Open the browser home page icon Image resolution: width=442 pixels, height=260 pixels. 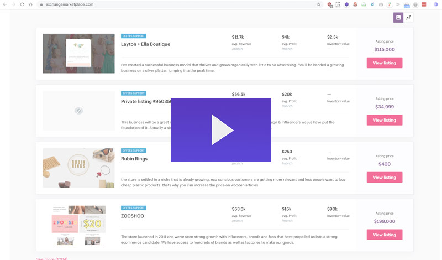[x=31, y=4]
